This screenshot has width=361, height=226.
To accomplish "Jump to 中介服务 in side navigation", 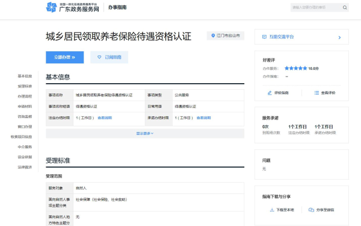I will coord(25,147).
